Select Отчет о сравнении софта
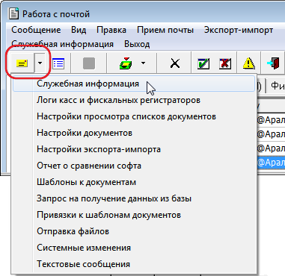Viewport: 285px width, 276px height. point(134,166)
